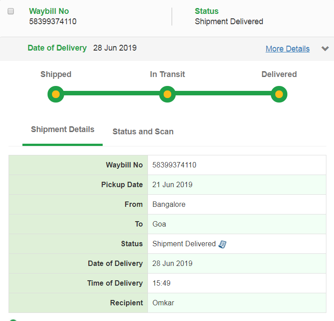Tick the checkbox beside waybill 58399374110
Viewport: 334px width, 321px height.
click(11, 11)
